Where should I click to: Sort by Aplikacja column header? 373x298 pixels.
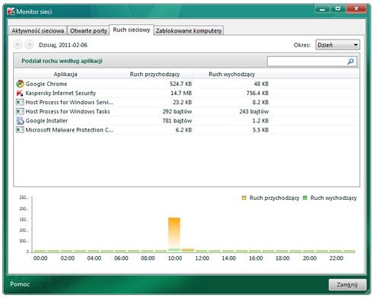[65, 74]
